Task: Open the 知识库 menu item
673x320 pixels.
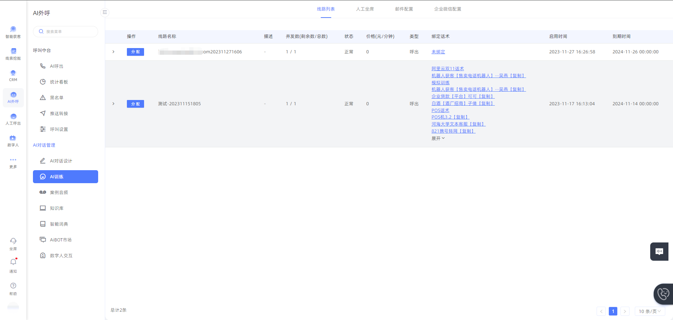Action: pyautogui.click(x=66, y=208)
